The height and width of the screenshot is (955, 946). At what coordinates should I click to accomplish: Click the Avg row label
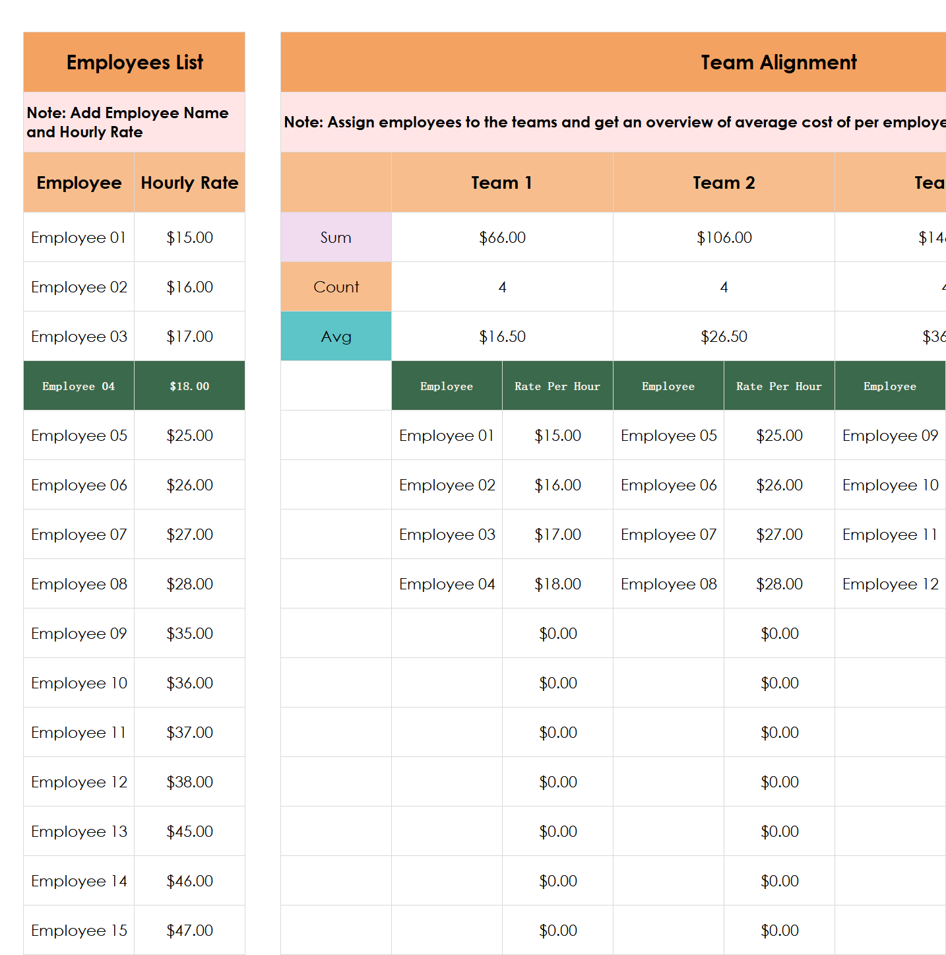coord(336,337)
